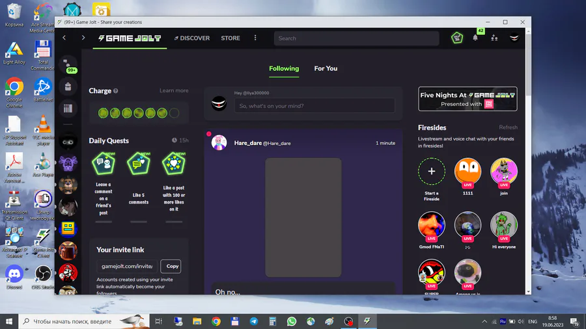Click the Charge progress orbs bar

coord(139,113)
